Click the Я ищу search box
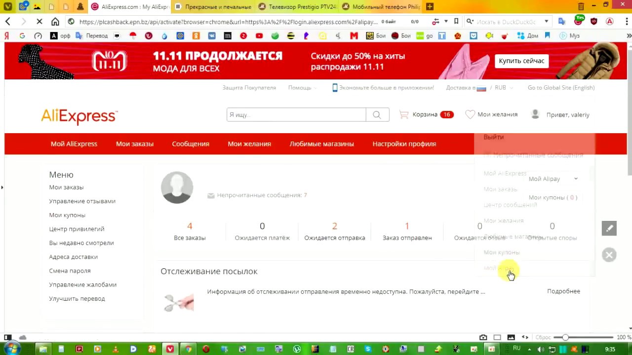The image size is (632, 355). click(x=296, y=114)
